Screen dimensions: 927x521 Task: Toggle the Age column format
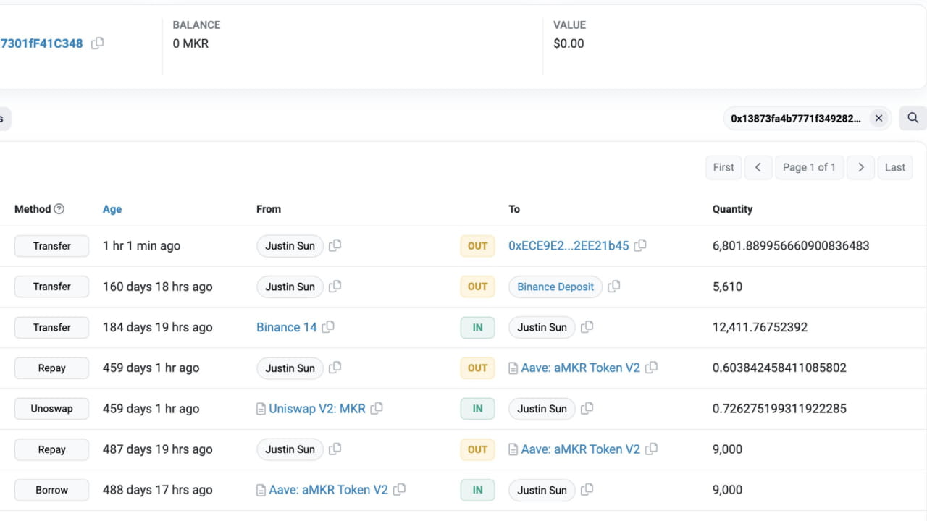[112, 209]
